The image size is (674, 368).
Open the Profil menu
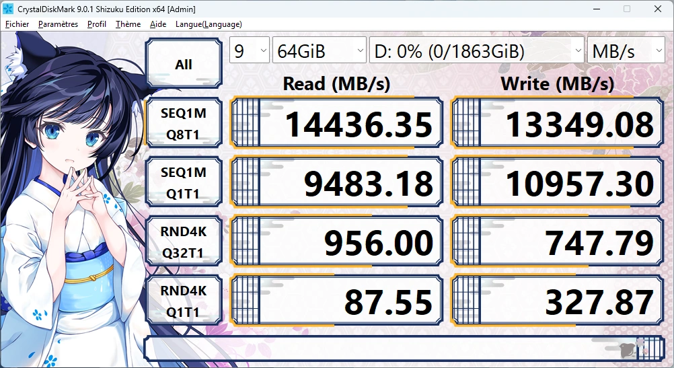tap(97, 24)
